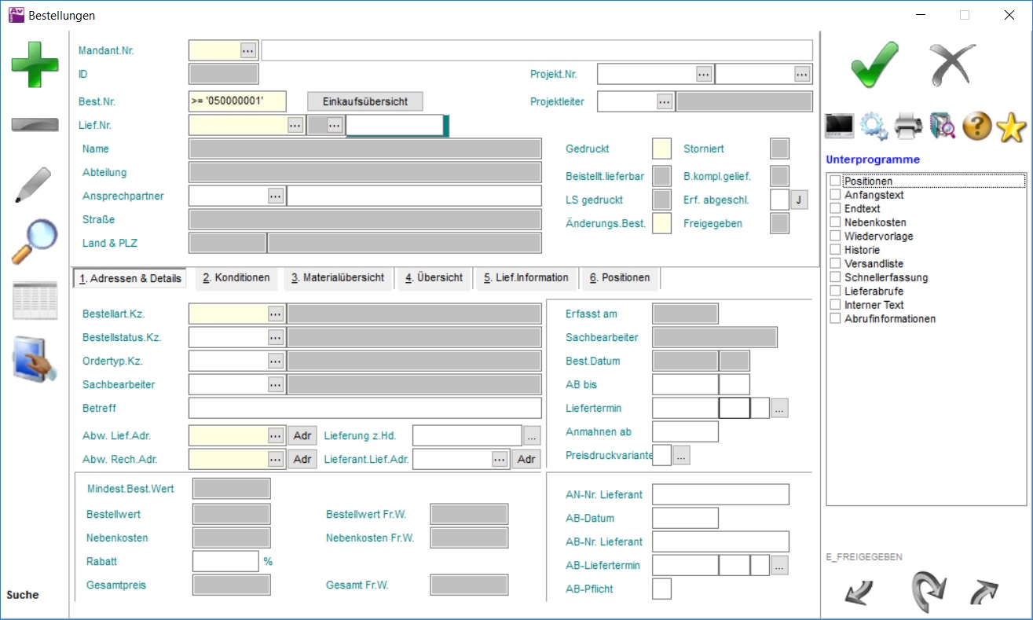Viewport: 1033px width, 620px height.
Task: Open the 6. Positionen tab
Action: click(620, 278)
